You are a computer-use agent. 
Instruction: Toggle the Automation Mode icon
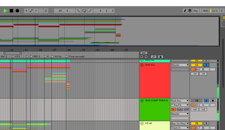(x=153, y=57)
